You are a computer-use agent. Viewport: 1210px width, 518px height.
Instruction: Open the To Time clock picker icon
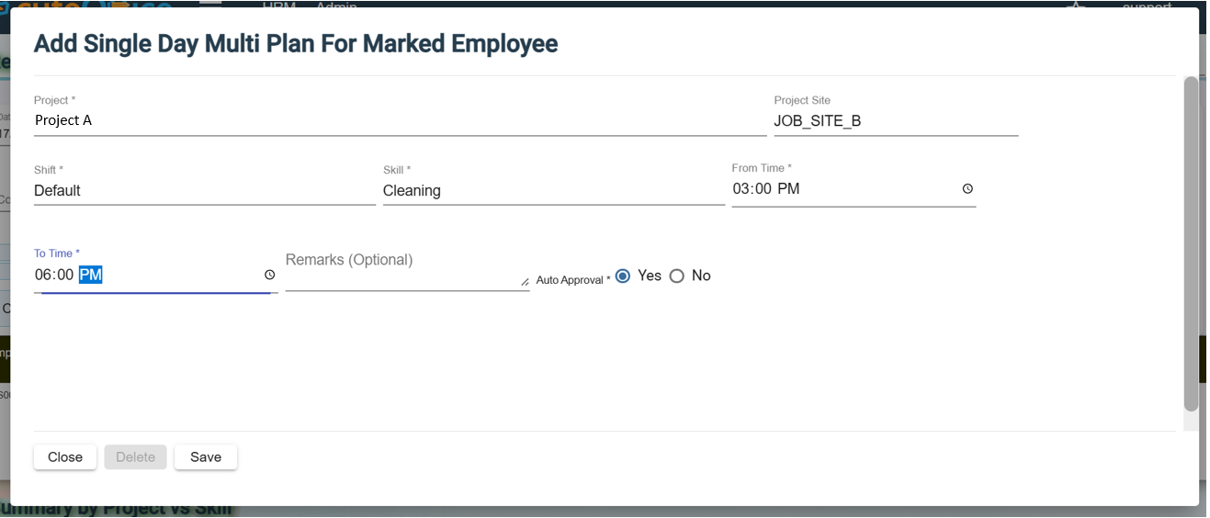point(269,275)
